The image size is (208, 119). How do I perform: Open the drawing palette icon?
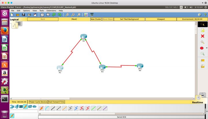click(86, 15)
